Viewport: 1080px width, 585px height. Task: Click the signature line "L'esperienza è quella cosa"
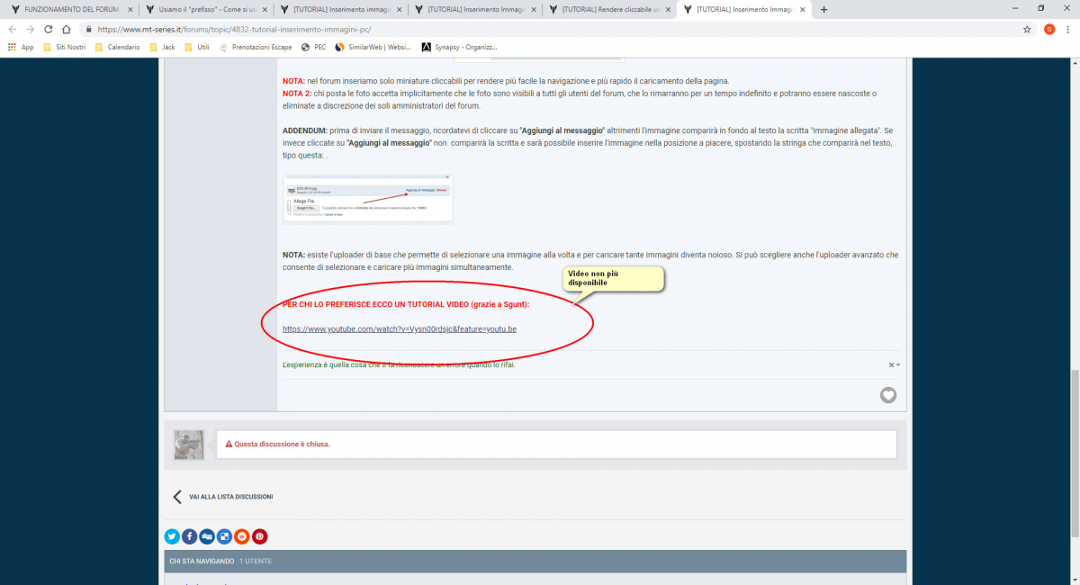tap(400, 364)
